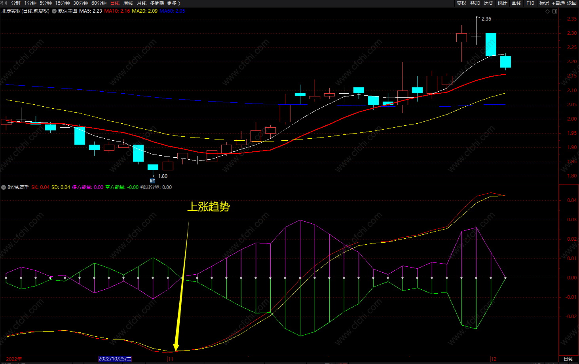Screen dimensions: 579x364
Task: Switch to the 分时 intraday chart tab
Action: click(16, 3)
